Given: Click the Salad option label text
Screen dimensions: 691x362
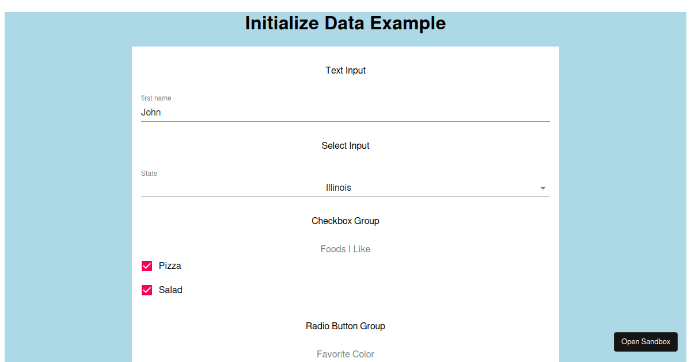Looking at the screenshot, I should [x=170, y=290].
